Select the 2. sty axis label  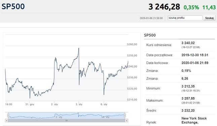coord(55,104)
